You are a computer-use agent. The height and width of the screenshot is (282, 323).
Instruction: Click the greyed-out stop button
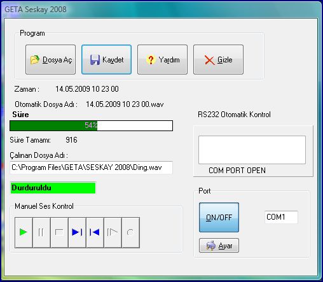pyautogui.click(x=59, y=232)
